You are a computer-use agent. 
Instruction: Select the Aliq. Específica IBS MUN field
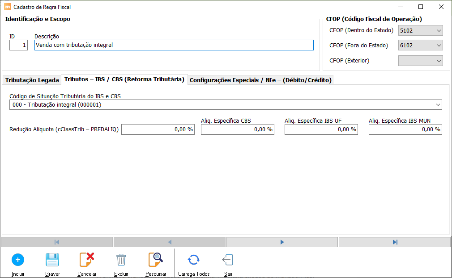coord(405,129)
